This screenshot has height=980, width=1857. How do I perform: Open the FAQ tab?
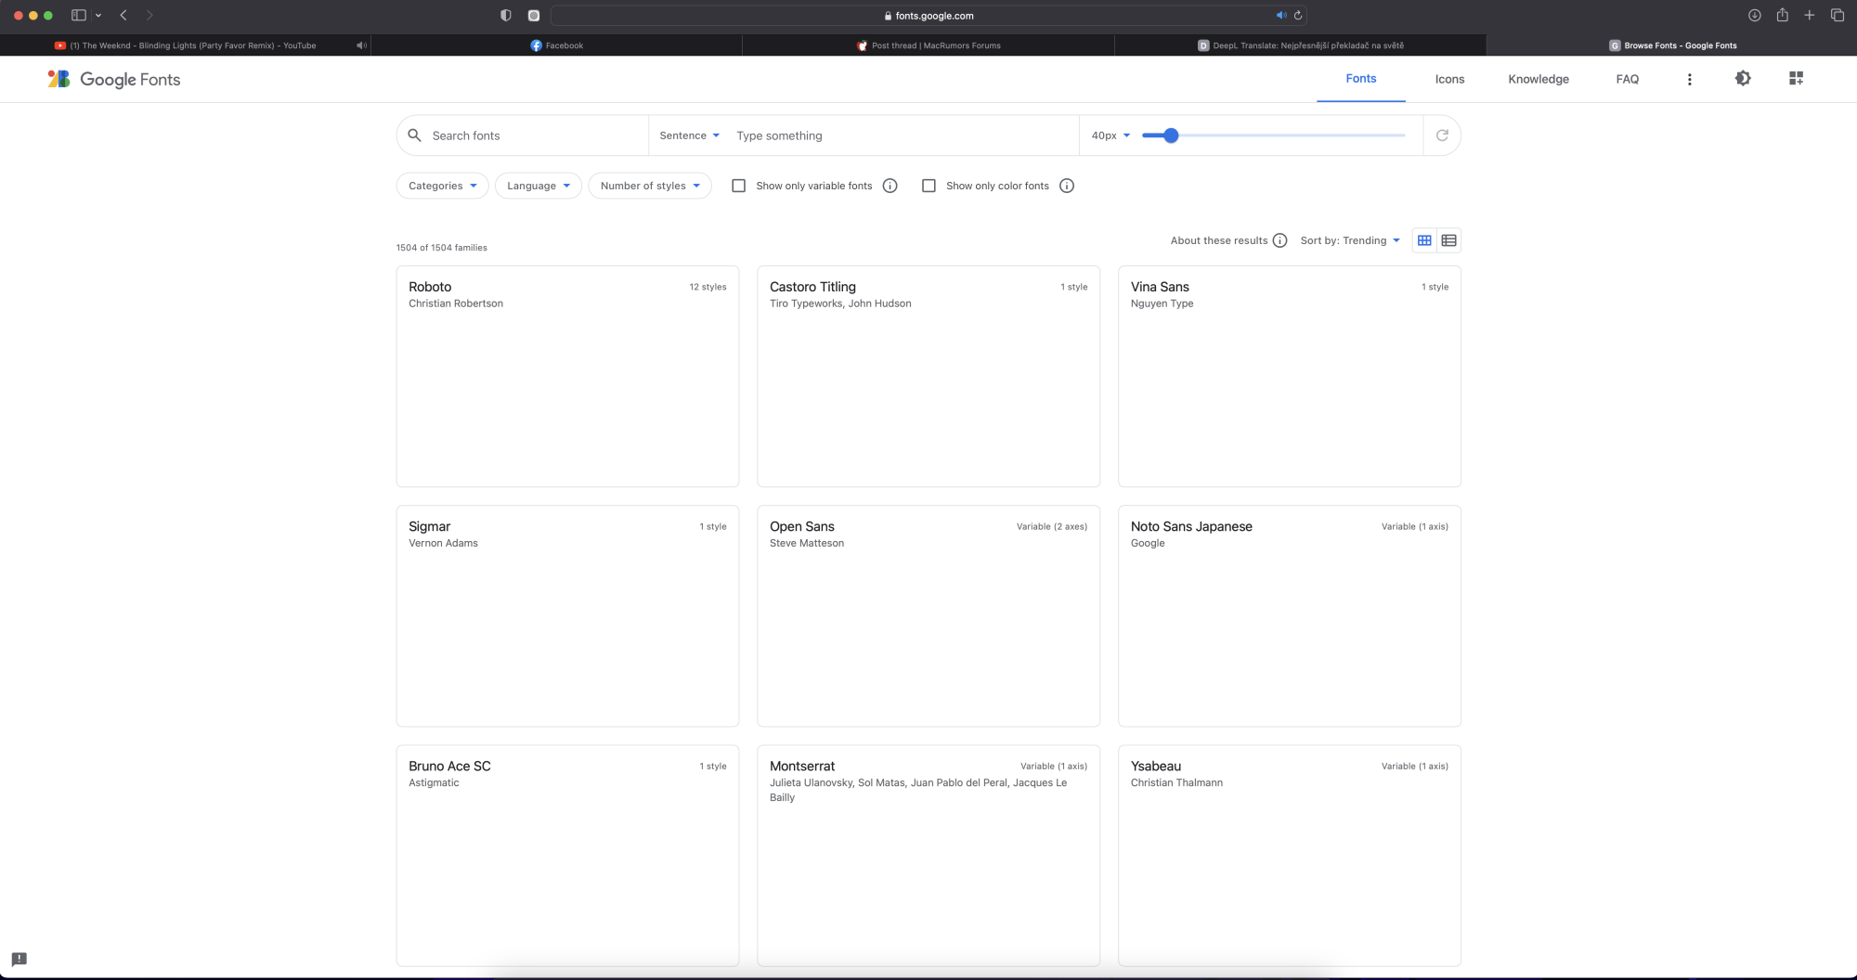[1628, 79]
